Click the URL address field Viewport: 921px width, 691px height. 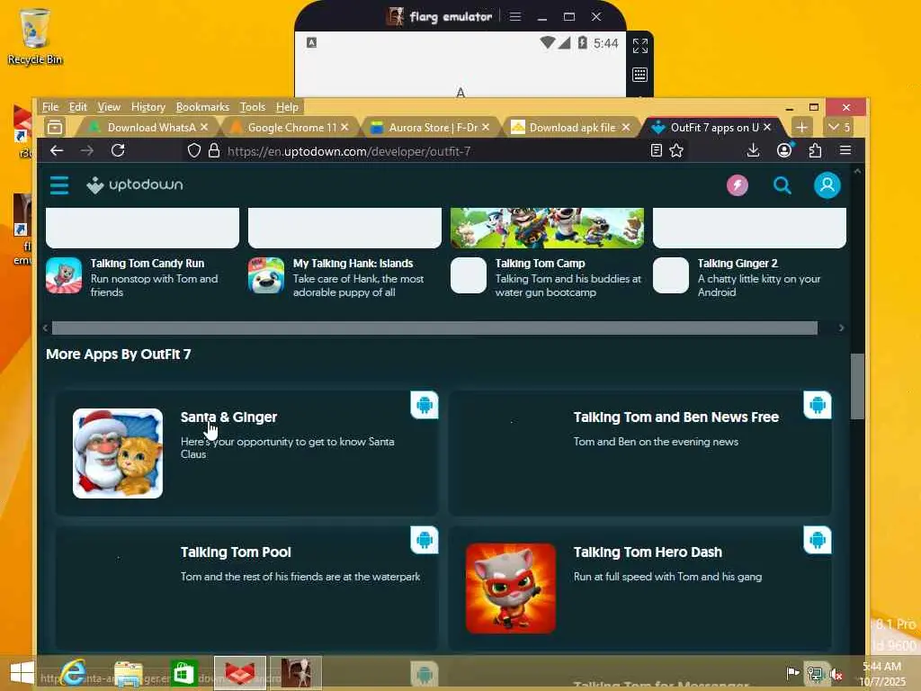[x=434, y=151]
